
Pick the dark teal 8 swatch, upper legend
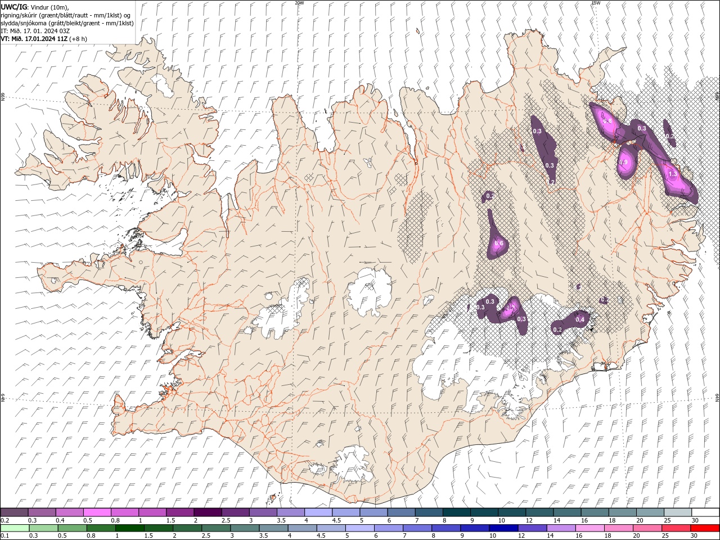456,512
